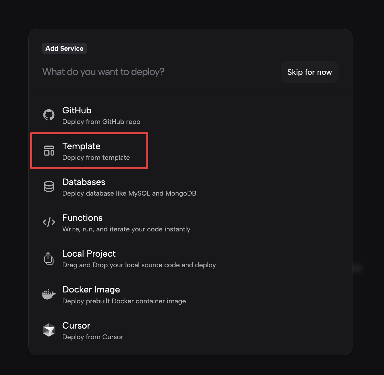
Task: Click the Local Project upload icon
Action: coord(49,258)
